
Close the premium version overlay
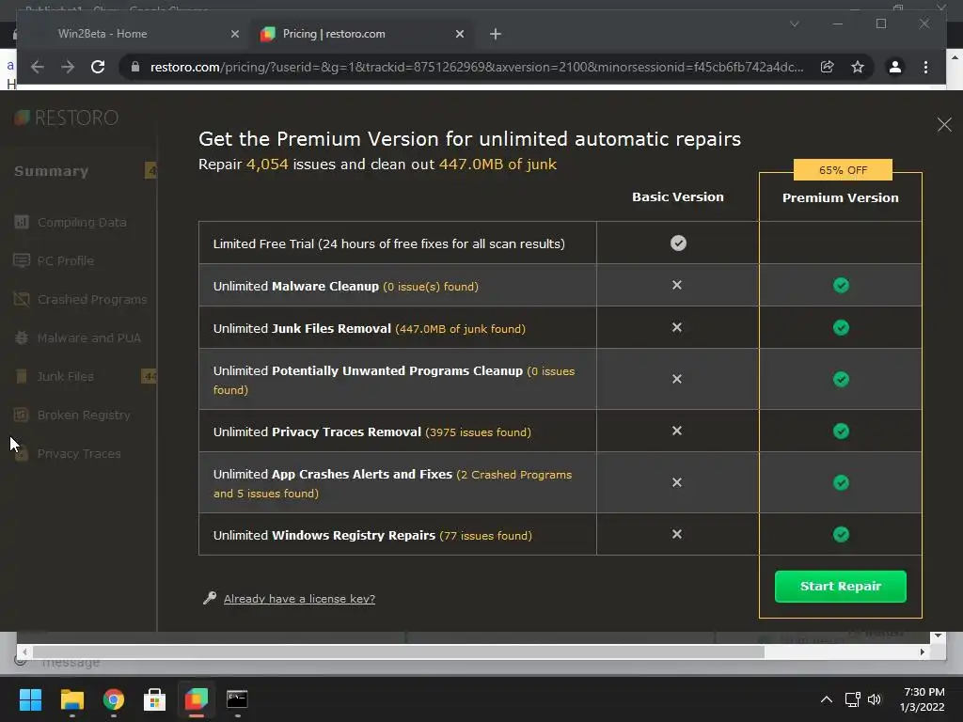click(x=944, y=125)
